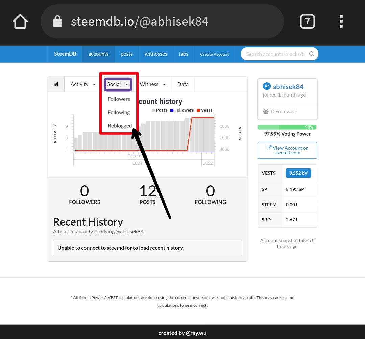Choose Following from Social menu

tap(119, 112)
